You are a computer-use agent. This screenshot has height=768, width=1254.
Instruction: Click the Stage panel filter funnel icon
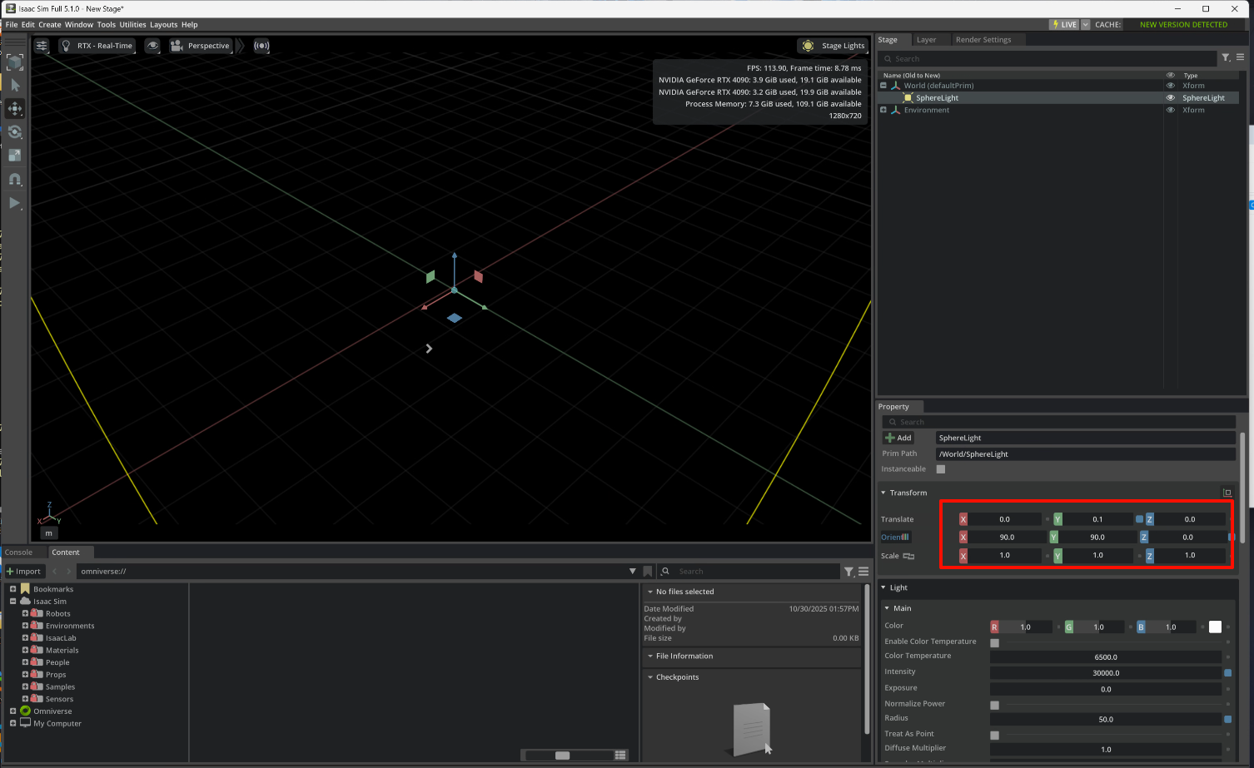coord(1226,57)
